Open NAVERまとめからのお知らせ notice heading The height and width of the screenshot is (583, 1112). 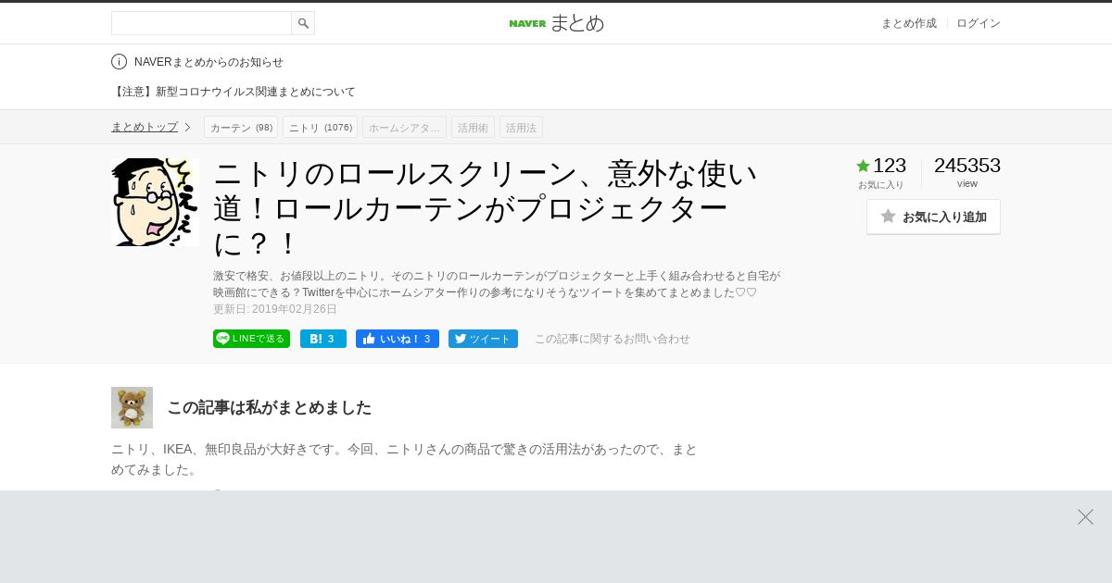pyautogui.click(x=208, y=62)
